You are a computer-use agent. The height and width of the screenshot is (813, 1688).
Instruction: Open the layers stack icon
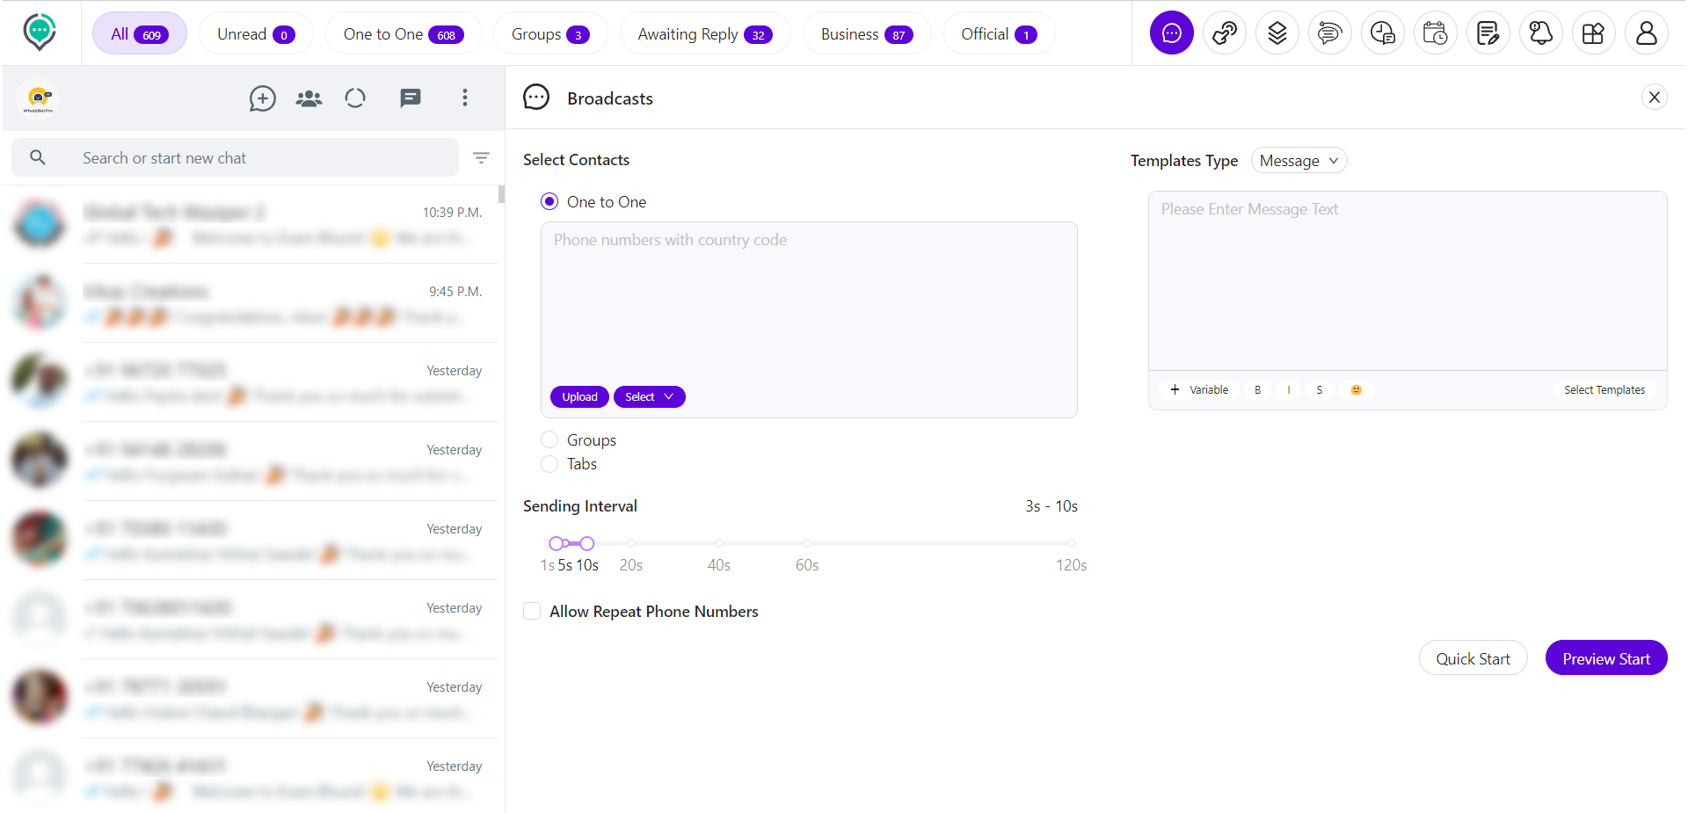pos(1277,33)
